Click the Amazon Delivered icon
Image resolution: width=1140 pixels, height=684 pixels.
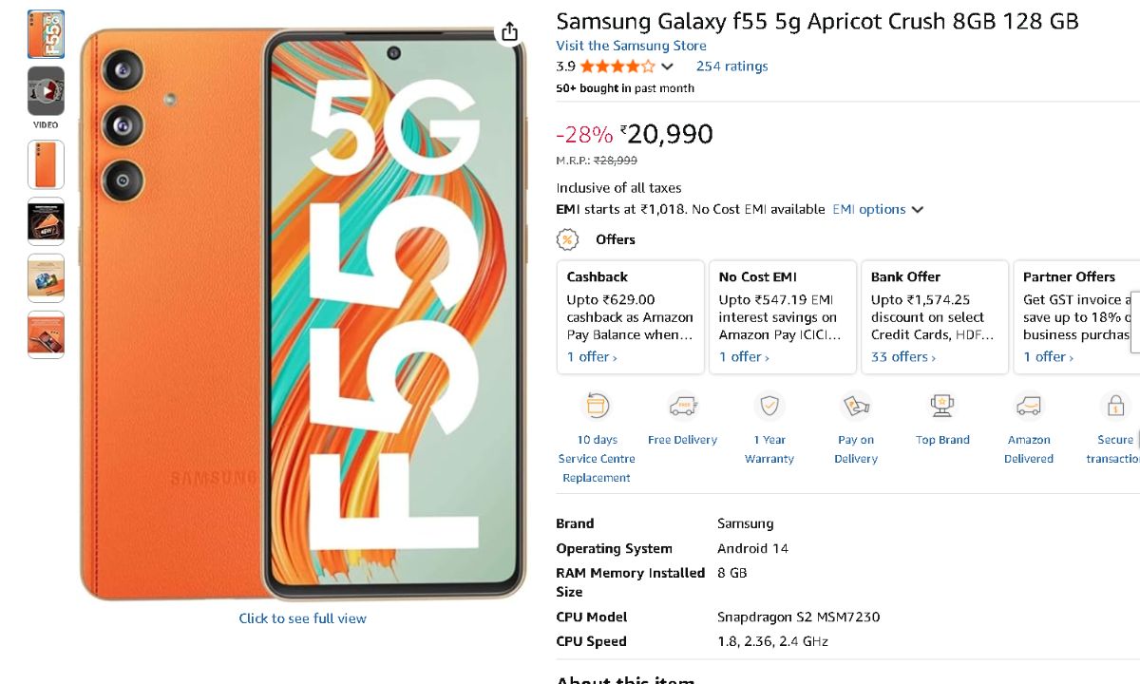[x=1029, y=406]
